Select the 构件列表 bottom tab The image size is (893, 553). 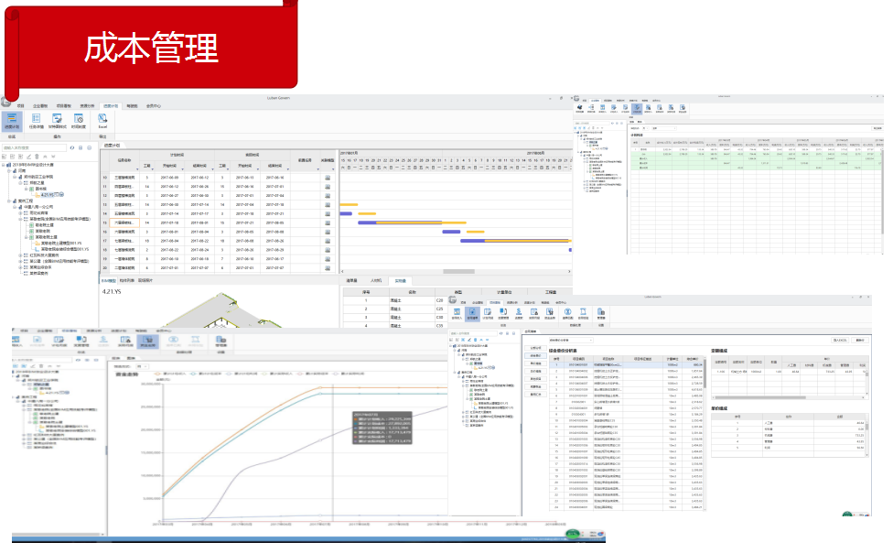[x=127, y=280]
